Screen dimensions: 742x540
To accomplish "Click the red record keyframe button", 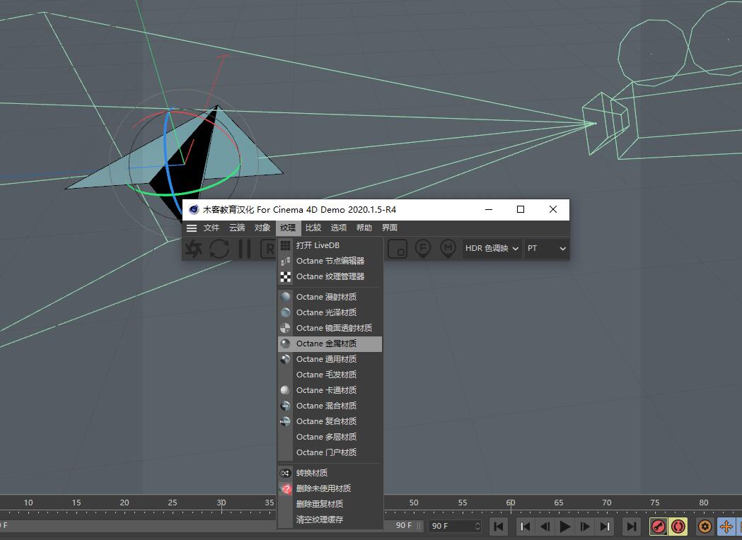I will [x=659, y=527].
